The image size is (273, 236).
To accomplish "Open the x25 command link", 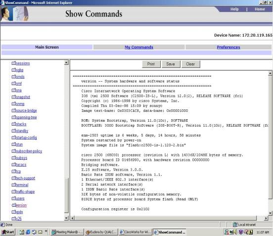I will pyautogui.click(x=19, y=219).
